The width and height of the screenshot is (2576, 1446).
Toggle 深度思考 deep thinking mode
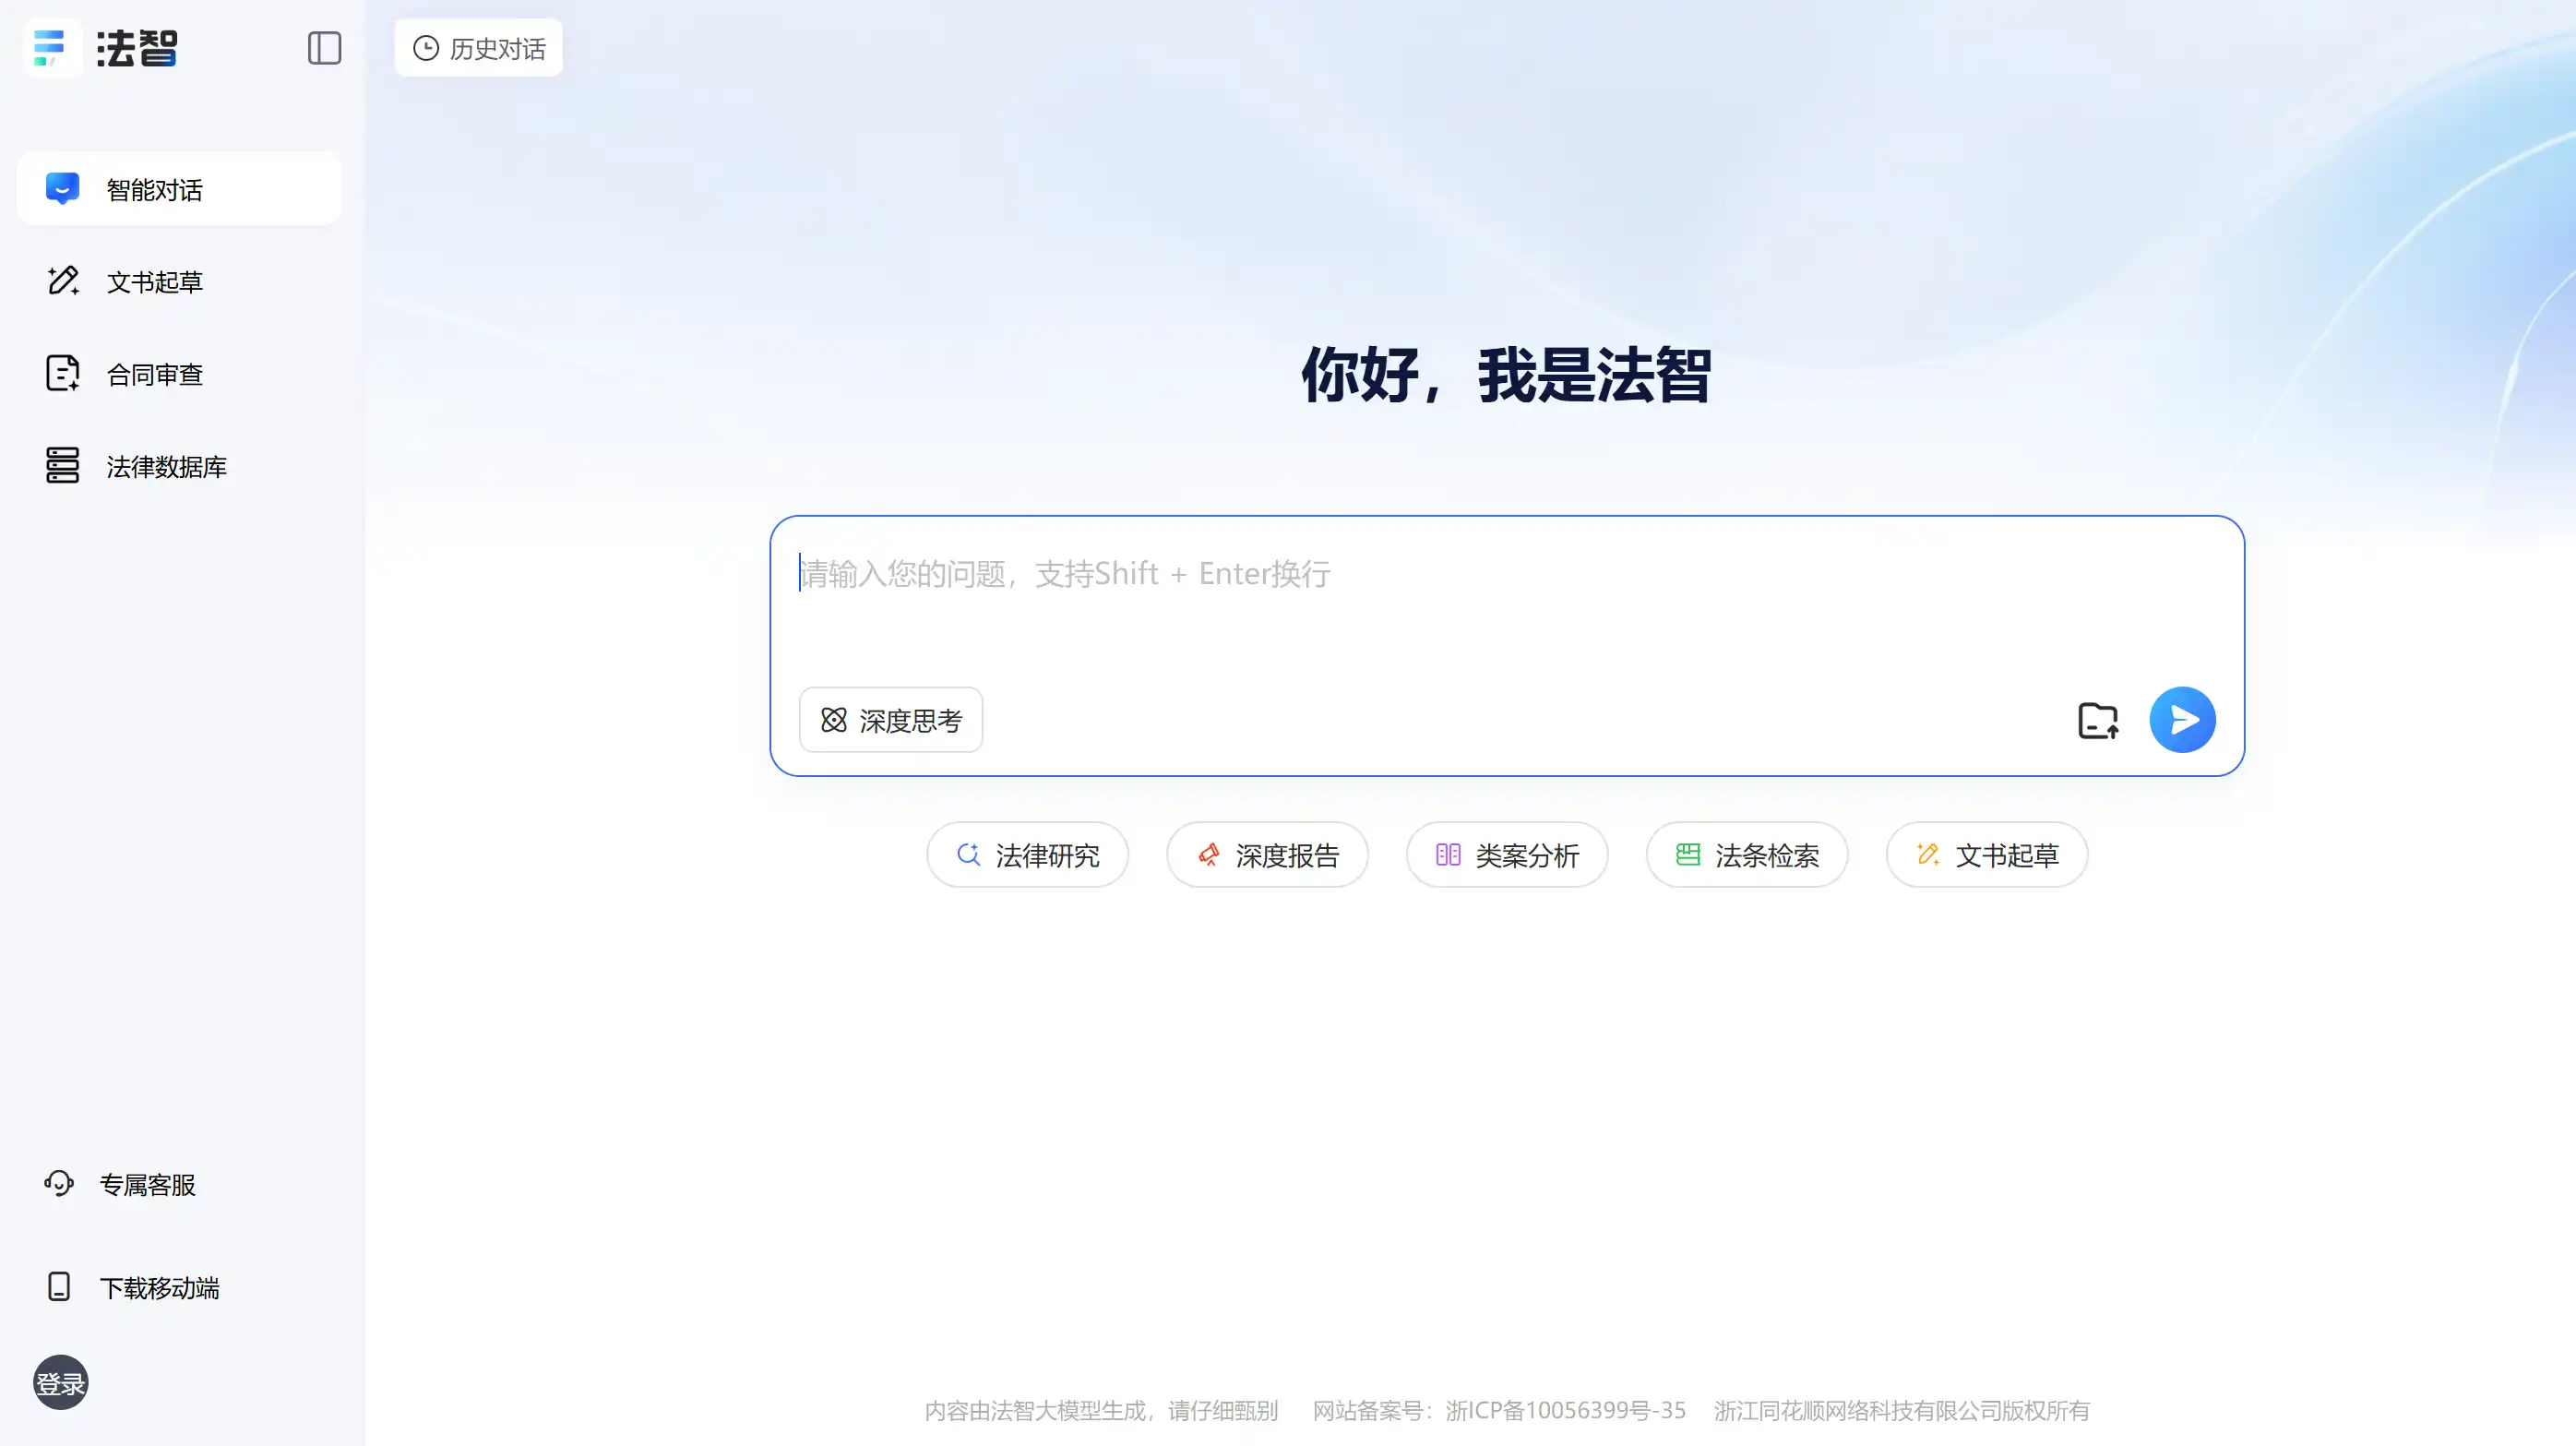pos(890,720)
